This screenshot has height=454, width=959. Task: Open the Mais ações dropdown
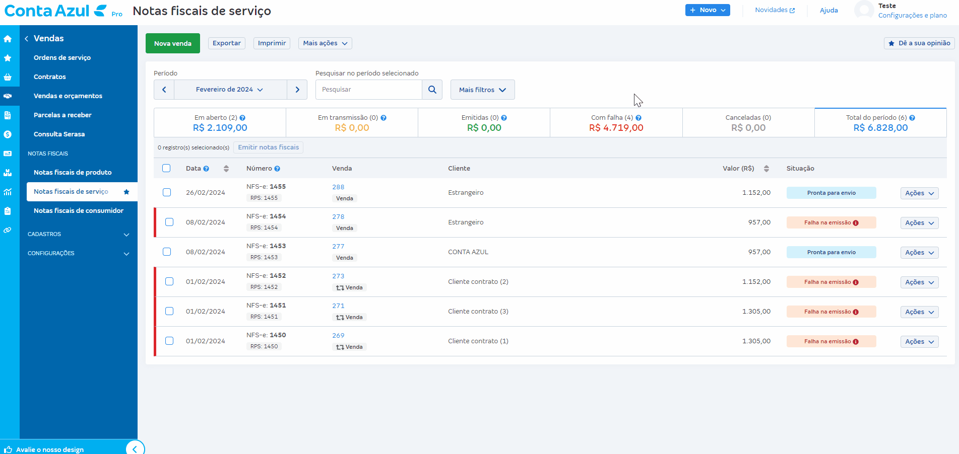(x=325, y=43)
